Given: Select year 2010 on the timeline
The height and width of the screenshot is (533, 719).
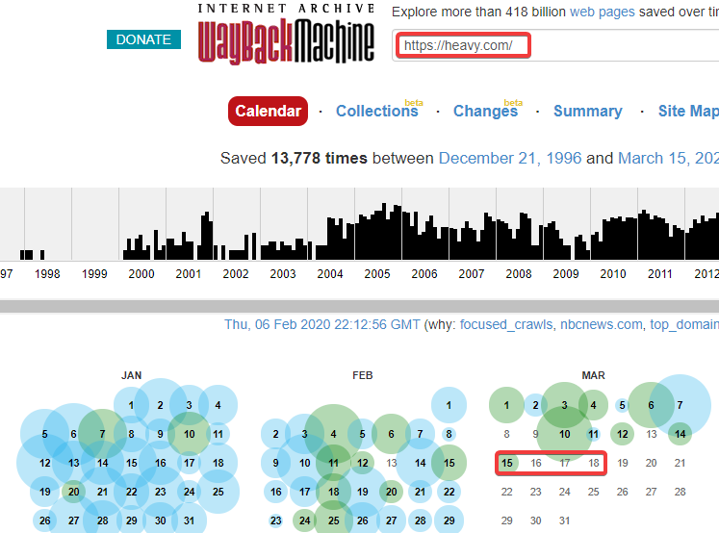Looking at the screenshot, I should (613, 274).
